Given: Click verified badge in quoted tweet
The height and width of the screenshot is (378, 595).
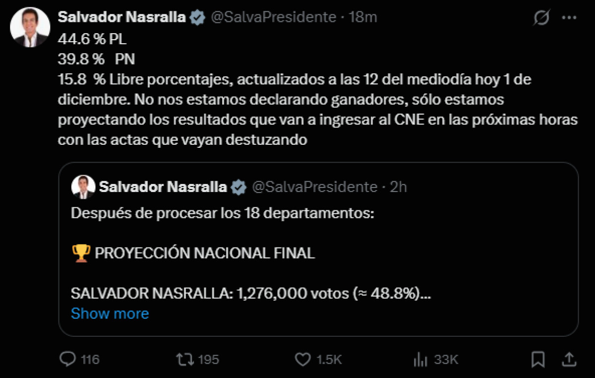Looking at the screenshot, I should [239, 187].
